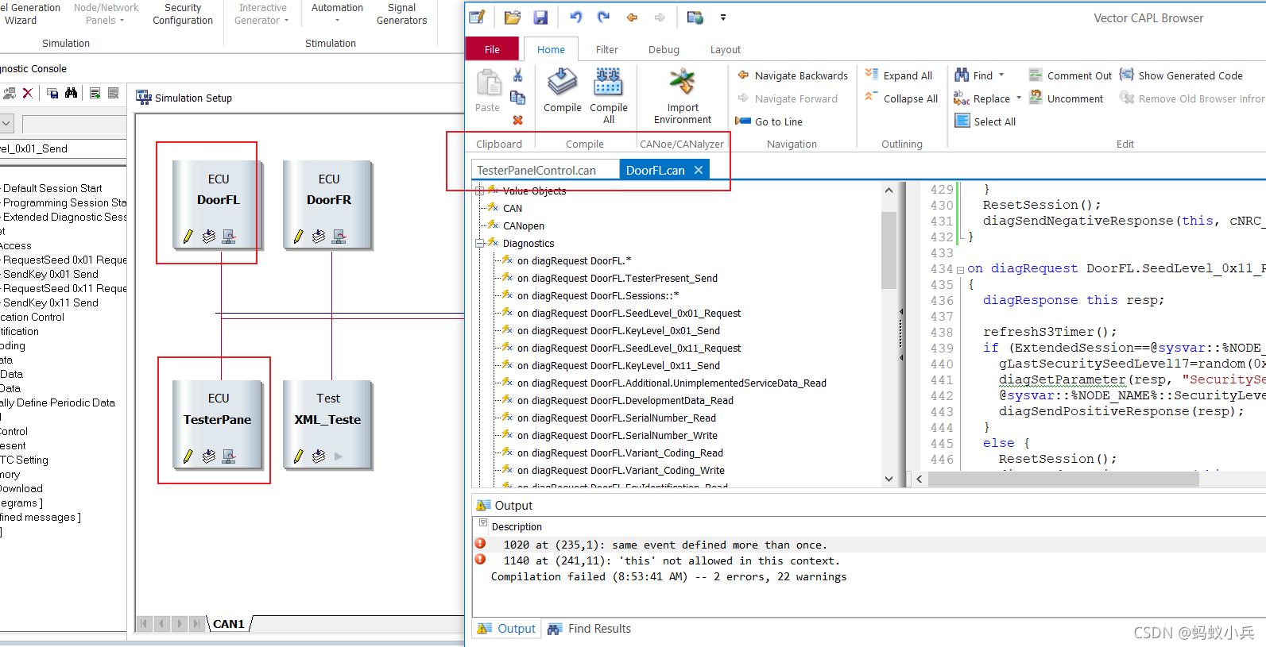Go back with the orange left arrow
This screenshot has width=1266, height=647.
pos(633,17)
